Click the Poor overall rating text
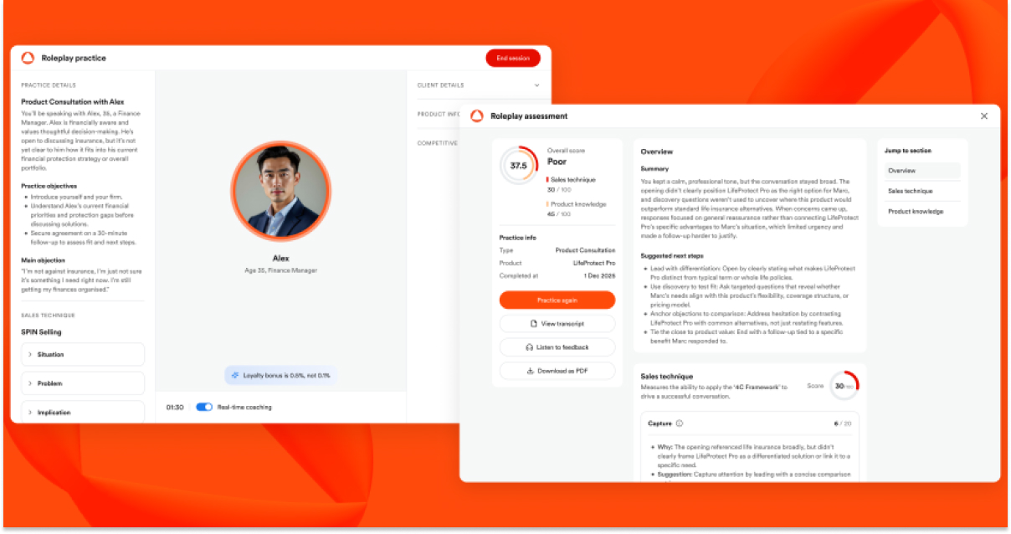1011x534 pixels. [x=557, y=162]
